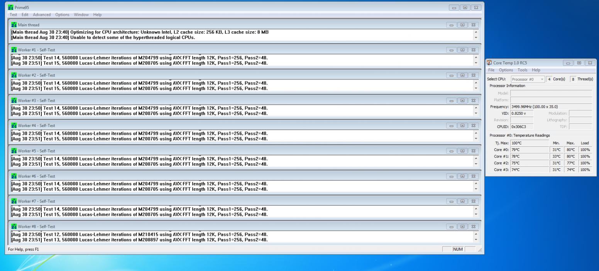Close the Worker #6 child window
This screenshot has height=271, width=599.
[473, 176]
